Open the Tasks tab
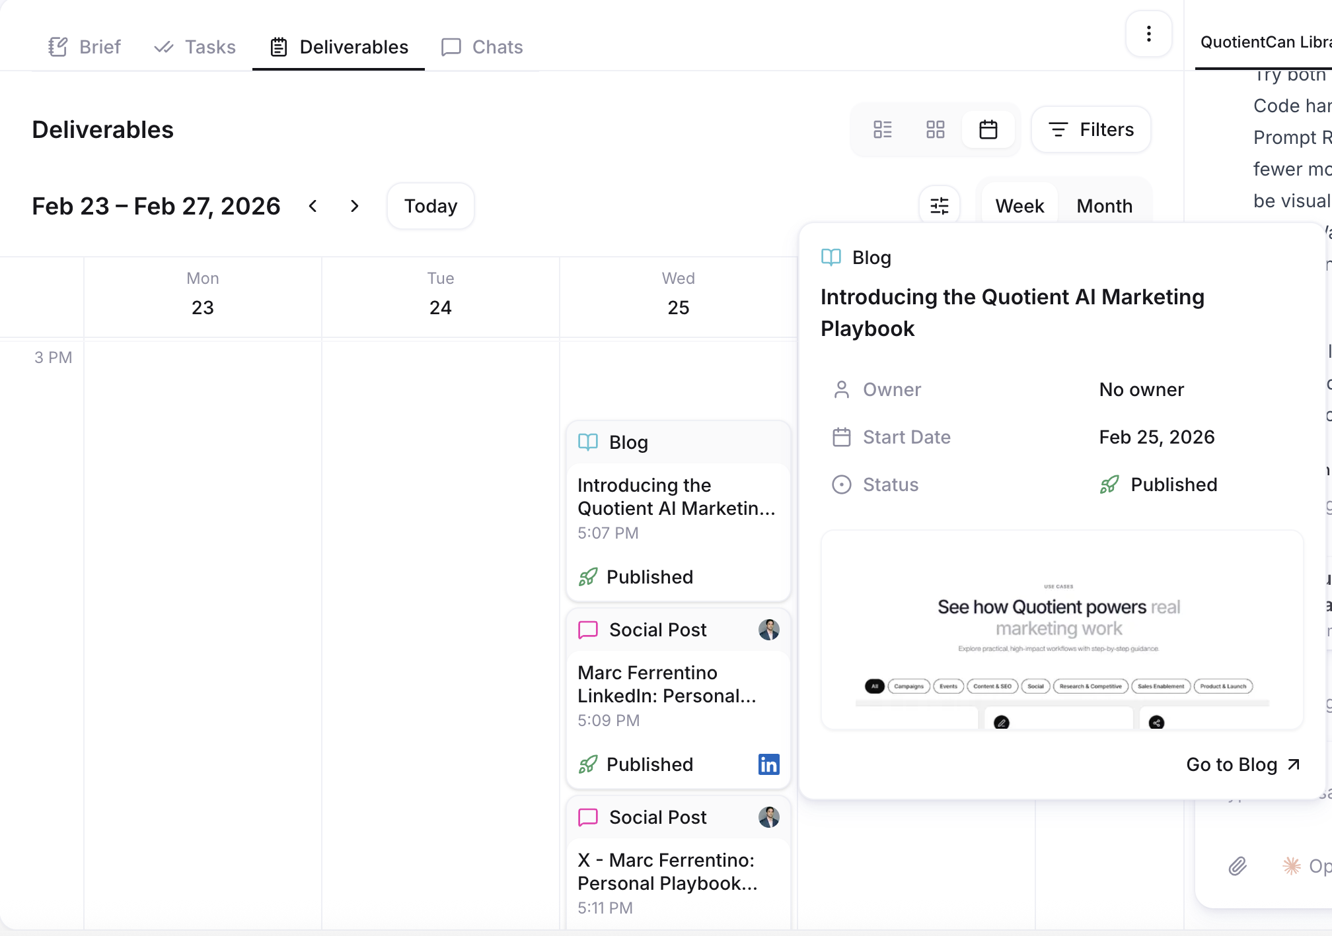This screenshot has width=1332, height=936. [195, 47]
